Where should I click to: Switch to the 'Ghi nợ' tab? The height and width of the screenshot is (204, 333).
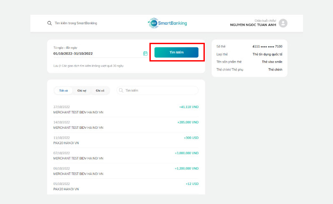click(x=82, y=91)
